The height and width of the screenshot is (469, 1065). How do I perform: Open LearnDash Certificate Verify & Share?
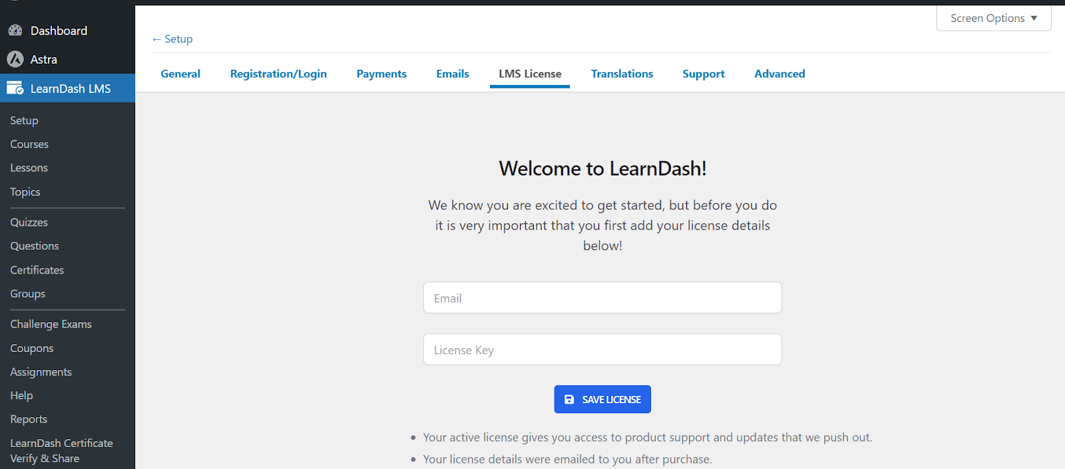(62, 450)
